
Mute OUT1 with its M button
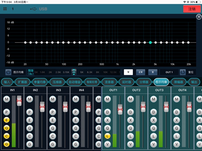[x=107, y=99]
